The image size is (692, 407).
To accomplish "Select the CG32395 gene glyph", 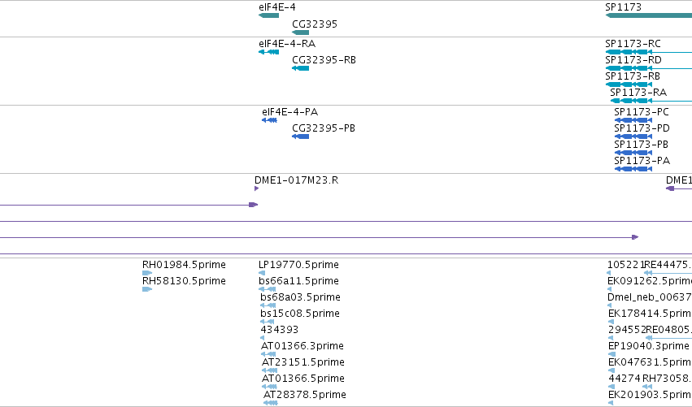I will point(301,32).
